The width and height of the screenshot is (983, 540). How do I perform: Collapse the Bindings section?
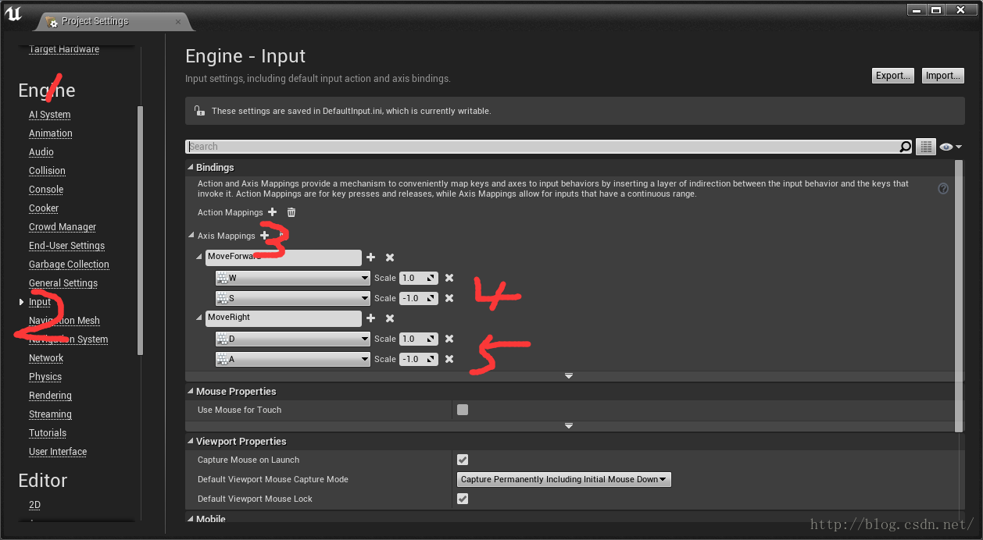click(x=191, y=167)
